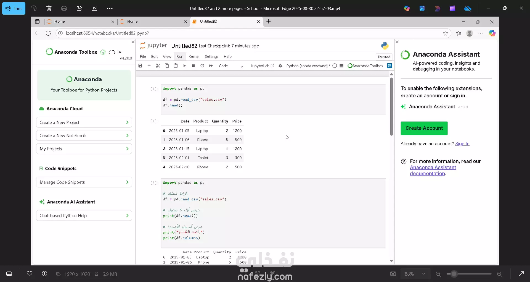The height and width of the screenshot is (282, 530).
Task: Close the Anaconda Toolbox side panel
Action: 133,42
